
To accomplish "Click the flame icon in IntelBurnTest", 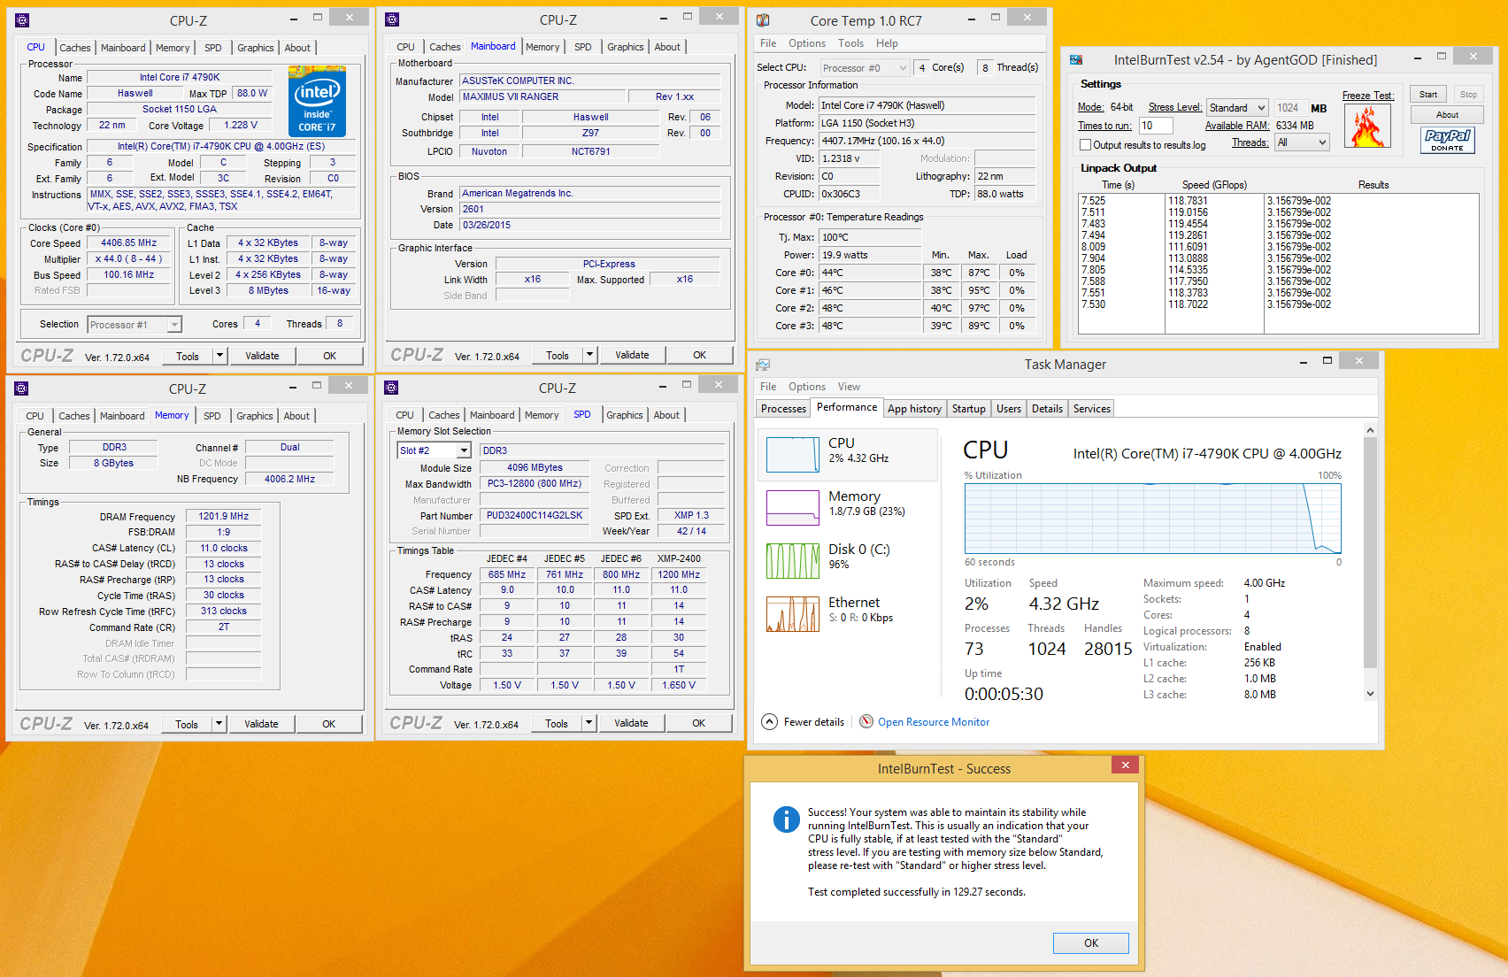I will (x=1367, y=126).
